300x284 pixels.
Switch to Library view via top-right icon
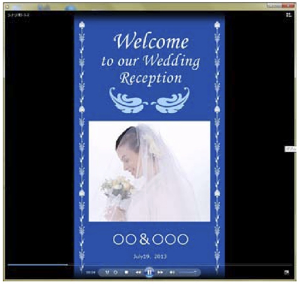289,15
